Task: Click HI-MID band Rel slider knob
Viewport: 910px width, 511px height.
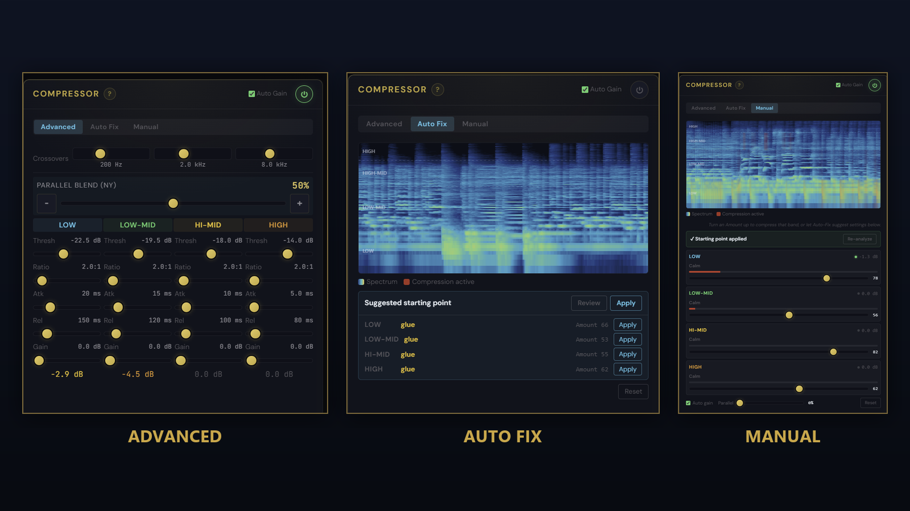Action: tap(185, 334)
